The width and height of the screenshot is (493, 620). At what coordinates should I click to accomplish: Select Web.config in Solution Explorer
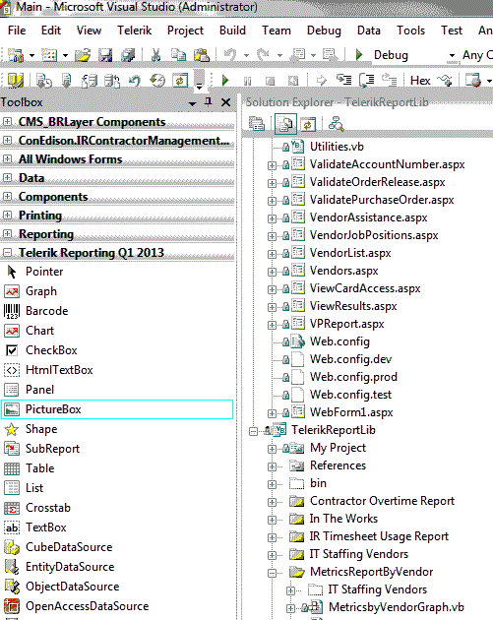(339, 341)
